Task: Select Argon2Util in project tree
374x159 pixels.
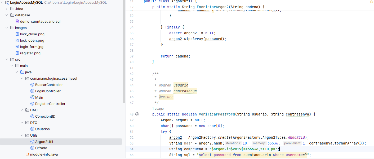Action: pos(44,142)
